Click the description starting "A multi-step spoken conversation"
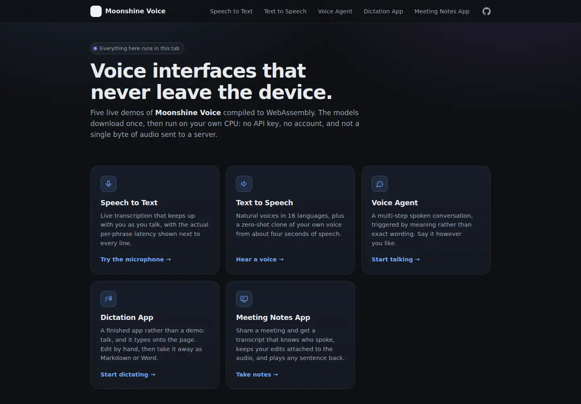This screenshot has width=581, height=404. tap(422, 229)
